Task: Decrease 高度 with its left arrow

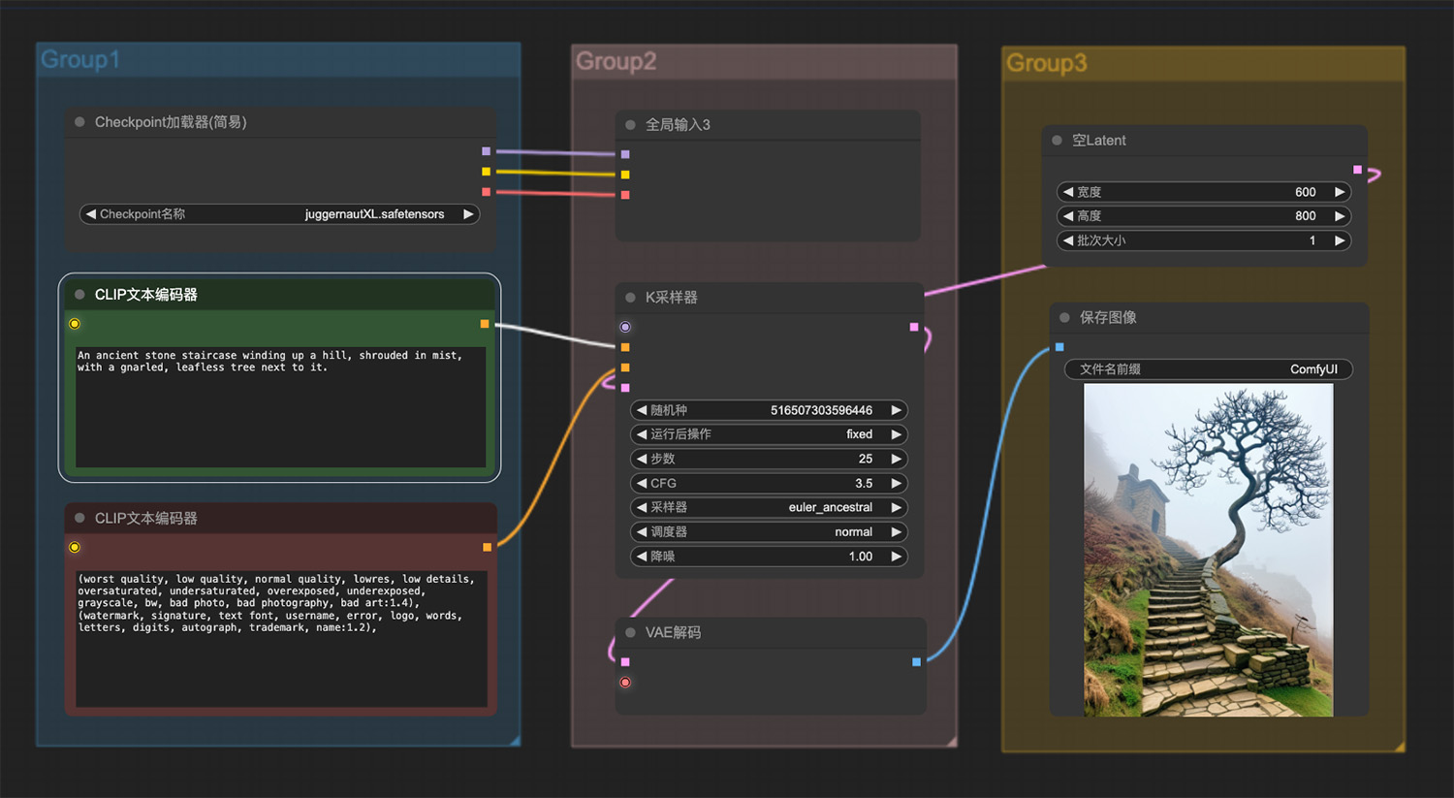Action: tap(1068, 216)
